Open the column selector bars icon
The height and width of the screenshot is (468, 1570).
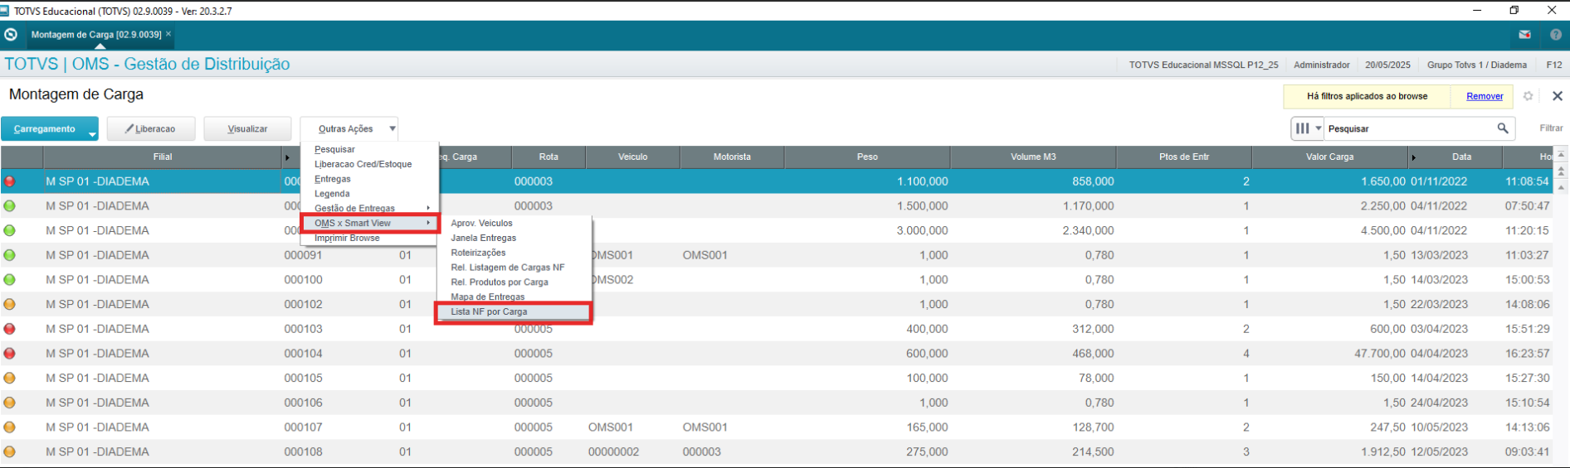(x=1302, y=128)
